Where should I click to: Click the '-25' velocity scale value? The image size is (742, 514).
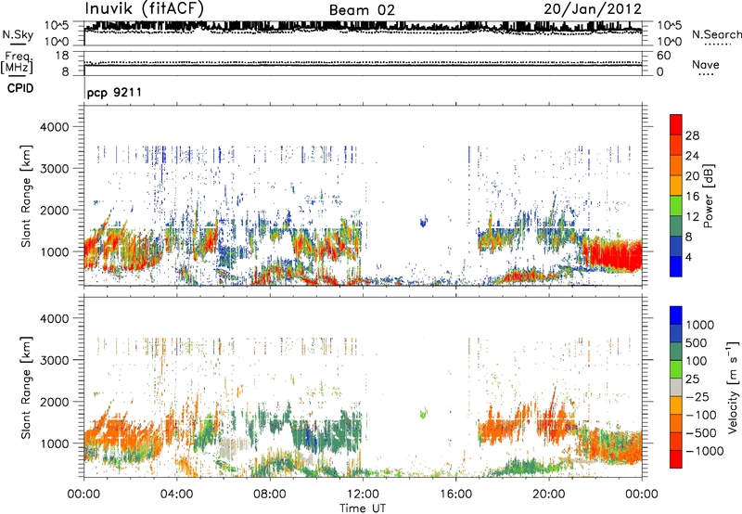click(698, 396)
